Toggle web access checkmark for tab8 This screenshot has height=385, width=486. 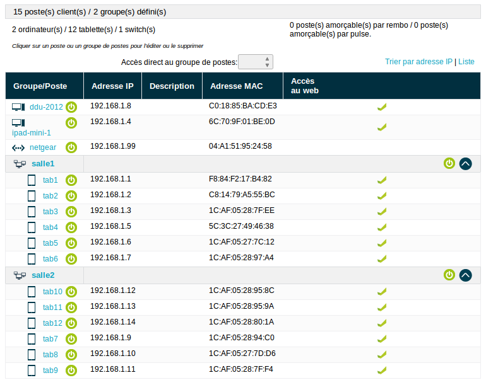tap(382, 355)
